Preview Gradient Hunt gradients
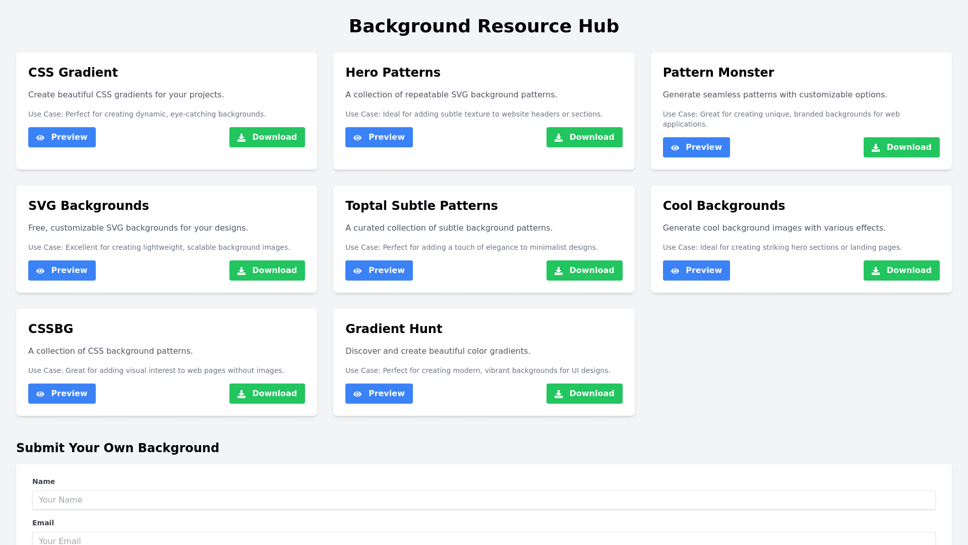This screenshot has width=968, height=545. click(x=379, y=394)
